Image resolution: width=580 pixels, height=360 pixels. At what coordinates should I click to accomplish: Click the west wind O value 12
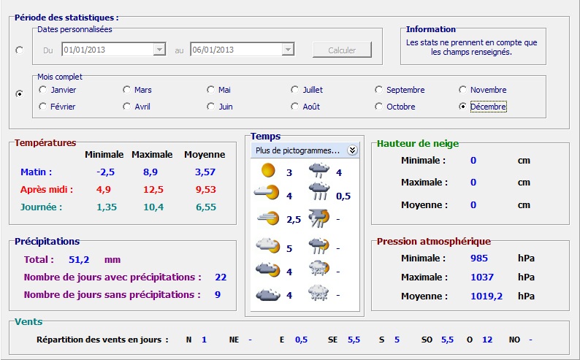[x=487, y=340]
